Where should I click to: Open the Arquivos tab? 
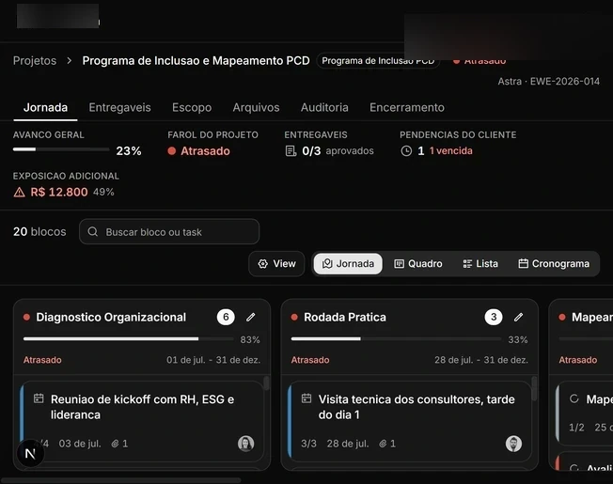click(x=256, y=107)
